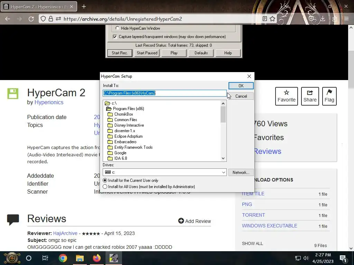Open Task View on taskbar

click(45, 258)
